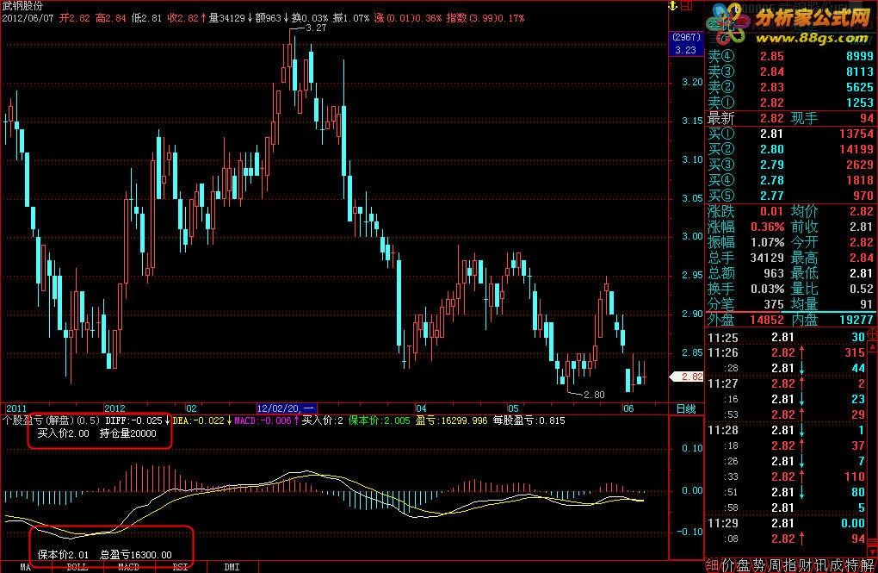This screenshot has height=573, width=878.
Task: Open the 日线 period selector
Action: point(686,408)
